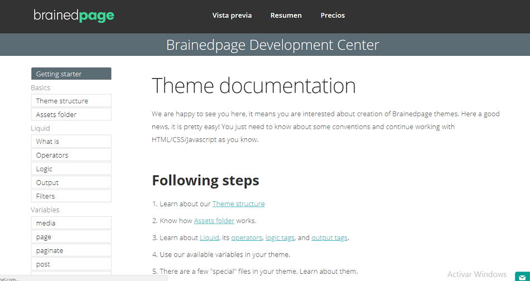Click the brainedpage logo
Image resolution: width=530 pixels, height=281 pixels.
pos(74,16)
